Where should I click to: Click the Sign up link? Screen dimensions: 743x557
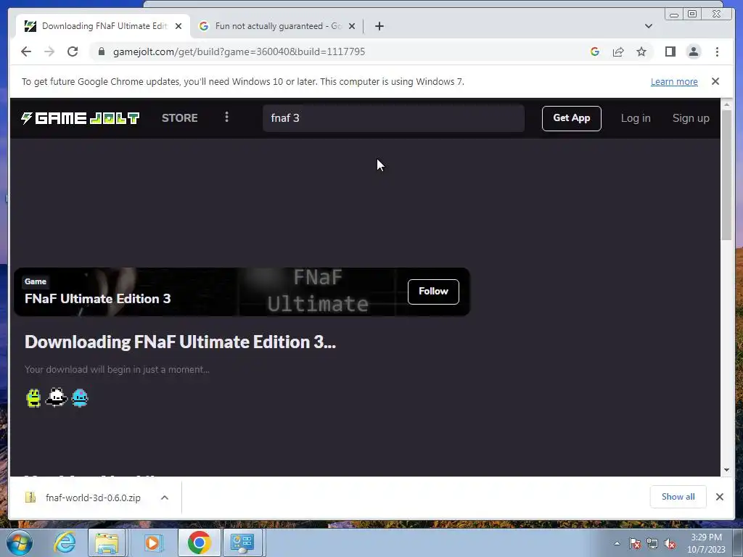(691, 118)
